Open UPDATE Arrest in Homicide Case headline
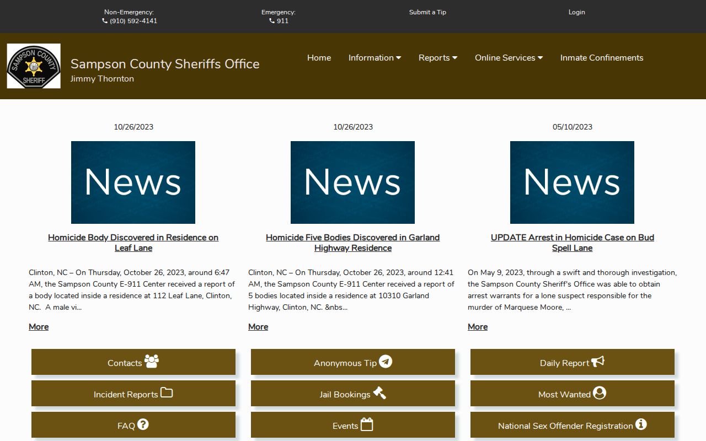 [x=573, y=243]
